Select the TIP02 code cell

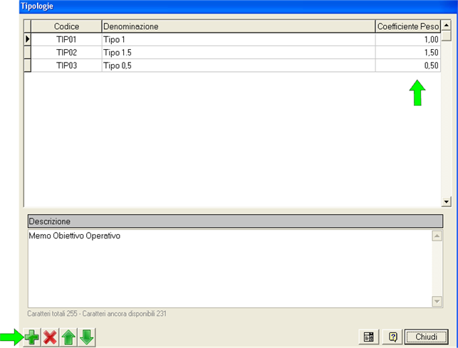point(66,53)
